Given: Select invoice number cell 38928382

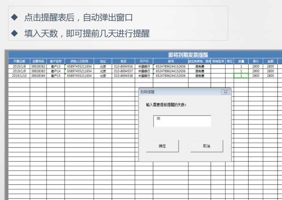Looking at the screenshot, I should (38, 67).
